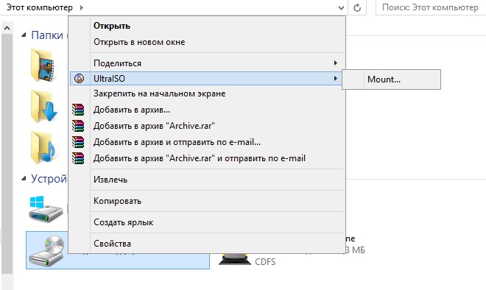The width and height of the screenshot is (486, 290).
Task: Click the vertical scrollbar thumb on left pane
Action: click(7, 155)
